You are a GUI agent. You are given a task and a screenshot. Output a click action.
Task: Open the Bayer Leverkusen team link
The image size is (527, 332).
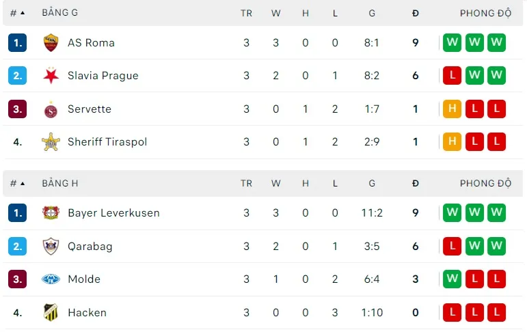(x=113, y=213)
